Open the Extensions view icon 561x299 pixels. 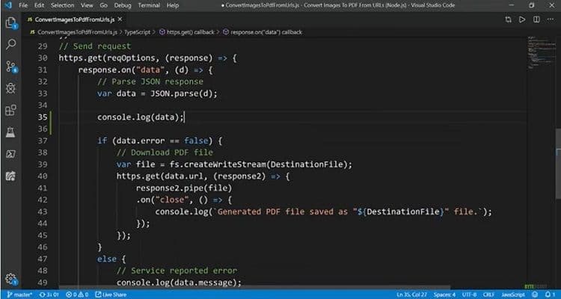[x=10, y=111]
